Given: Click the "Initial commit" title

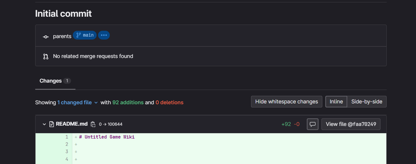Looking at the screenshot, I should [63, 13].
